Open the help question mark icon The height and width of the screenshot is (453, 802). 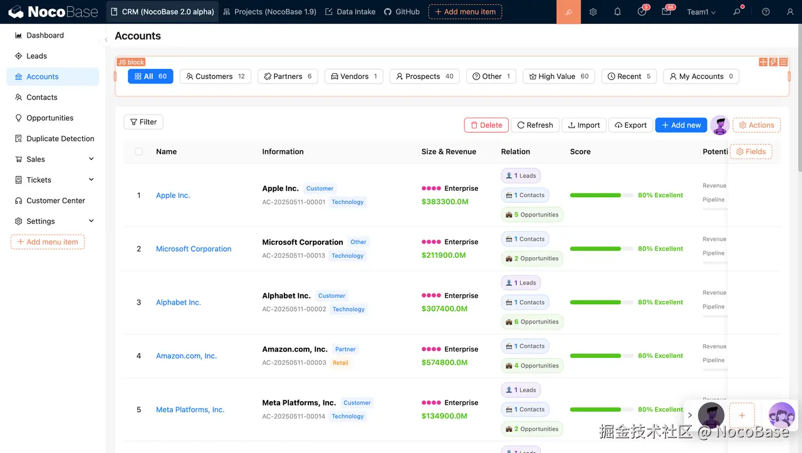click(766, 12)
